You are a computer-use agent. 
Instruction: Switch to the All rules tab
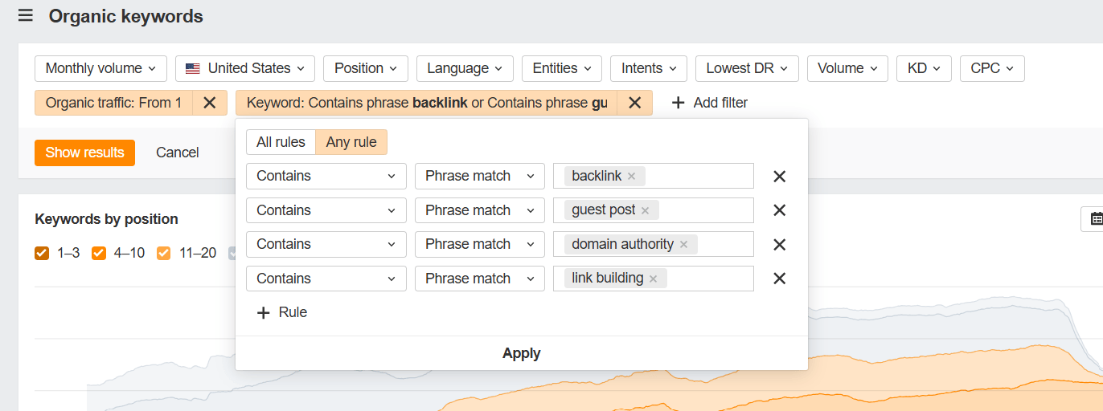tap(281, 142)
